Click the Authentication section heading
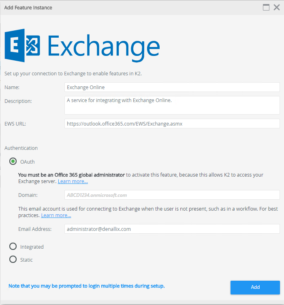This screenshot has width=284, height=305. tap(21, 148)
